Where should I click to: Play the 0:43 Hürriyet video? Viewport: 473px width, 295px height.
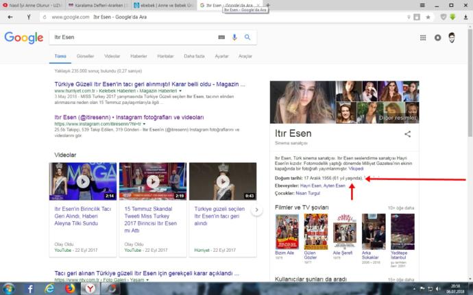(x=223, y=181)
